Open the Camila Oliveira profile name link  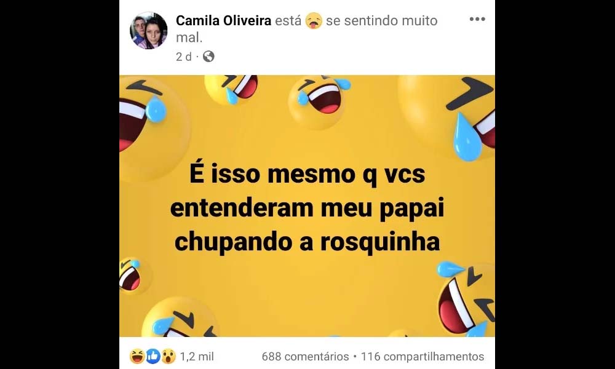[x=224, y=20]
